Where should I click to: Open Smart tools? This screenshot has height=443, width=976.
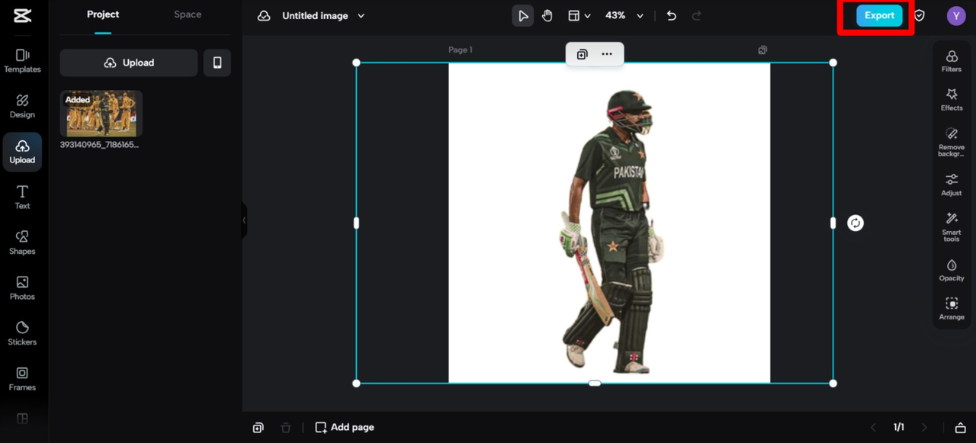pos(952,228)
